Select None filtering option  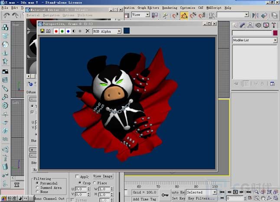37,192
